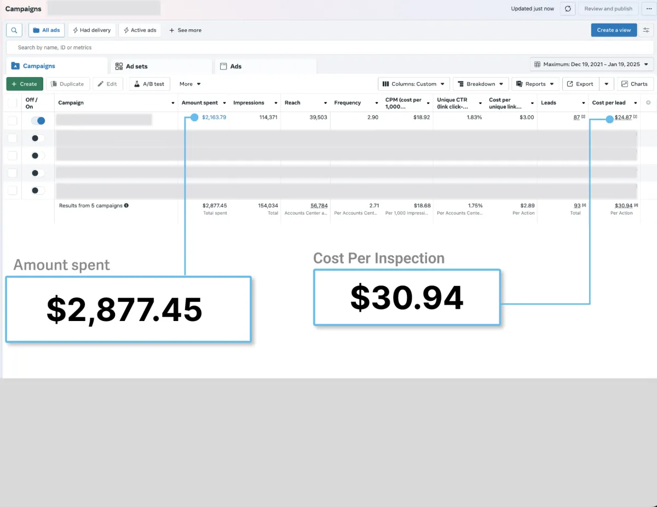The image size is (657, 507).
Task: Click the green Create button
Action: coord(25,84)
